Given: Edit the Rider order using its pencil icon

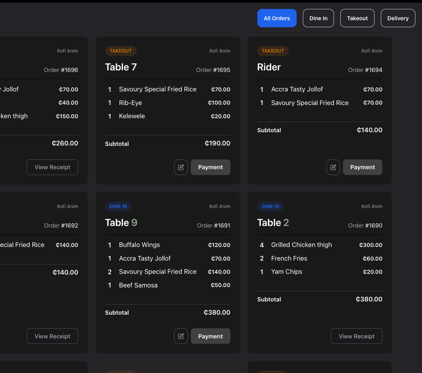Looking at the screenshot, I should pos(333,167).
